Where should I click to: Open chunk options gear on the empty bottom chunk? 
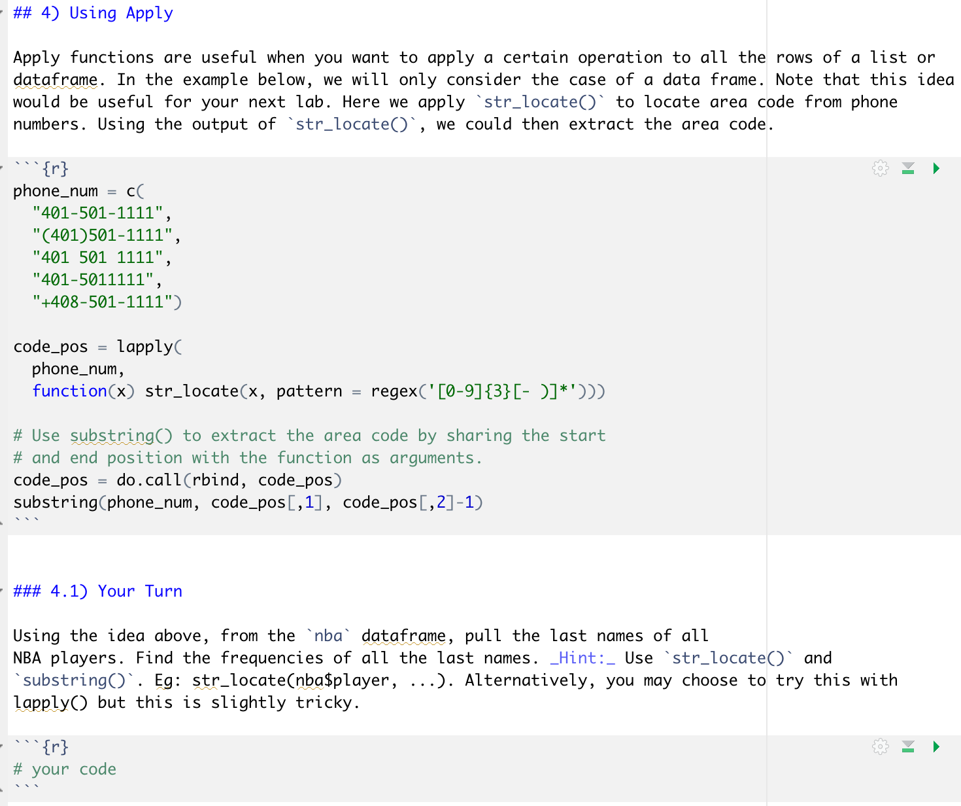click(881, 746)
